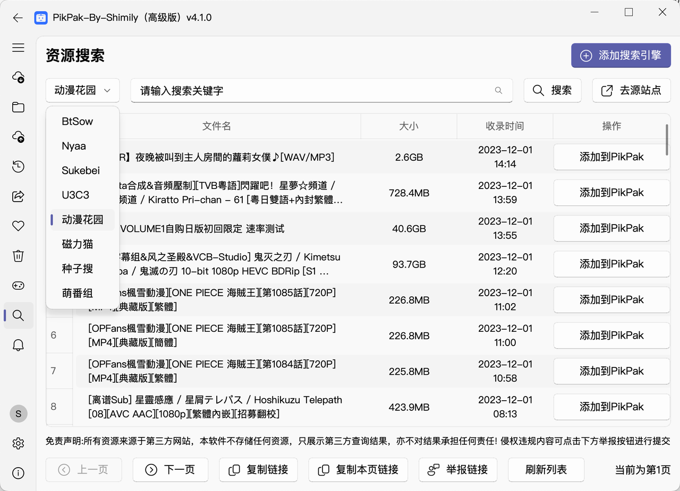
Task: Open the cloud upload sidebar icon
Action: [18, 137]
